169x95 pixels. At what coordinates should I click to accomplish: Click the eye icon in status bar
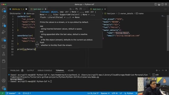[19, 93]
